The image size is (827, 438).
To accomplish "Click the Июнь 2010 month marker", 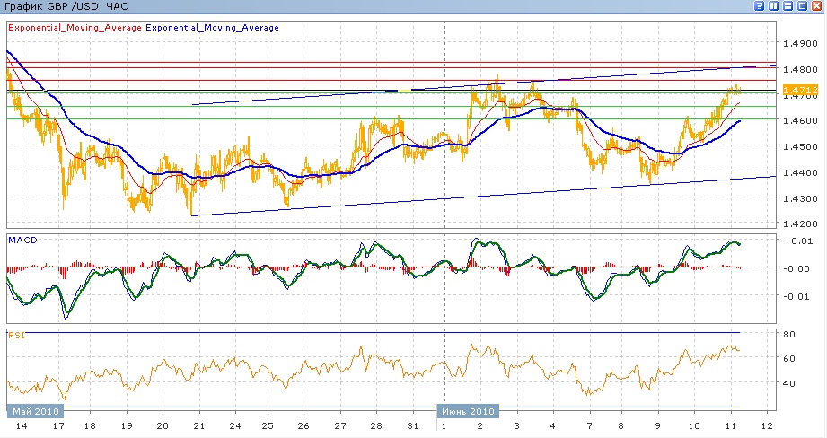I will (467, 411).
